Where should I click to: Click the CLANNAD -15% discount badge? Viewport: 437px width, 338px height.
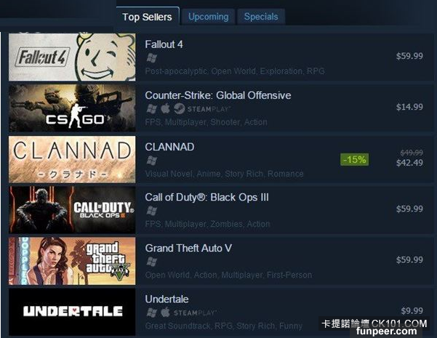tap(355, 159)
